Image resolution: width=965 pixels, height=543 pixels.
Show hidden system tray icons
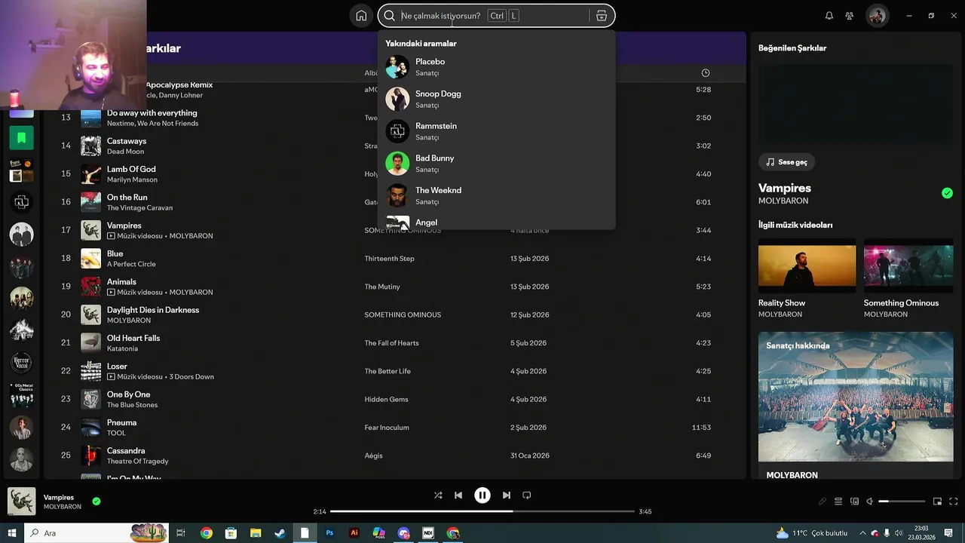(863, 533)
